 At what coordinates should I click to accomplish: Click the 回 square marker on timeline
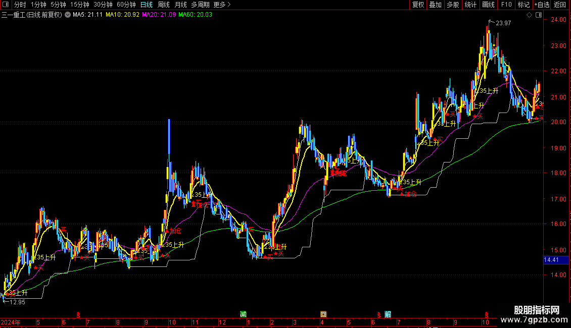(323, 314)
